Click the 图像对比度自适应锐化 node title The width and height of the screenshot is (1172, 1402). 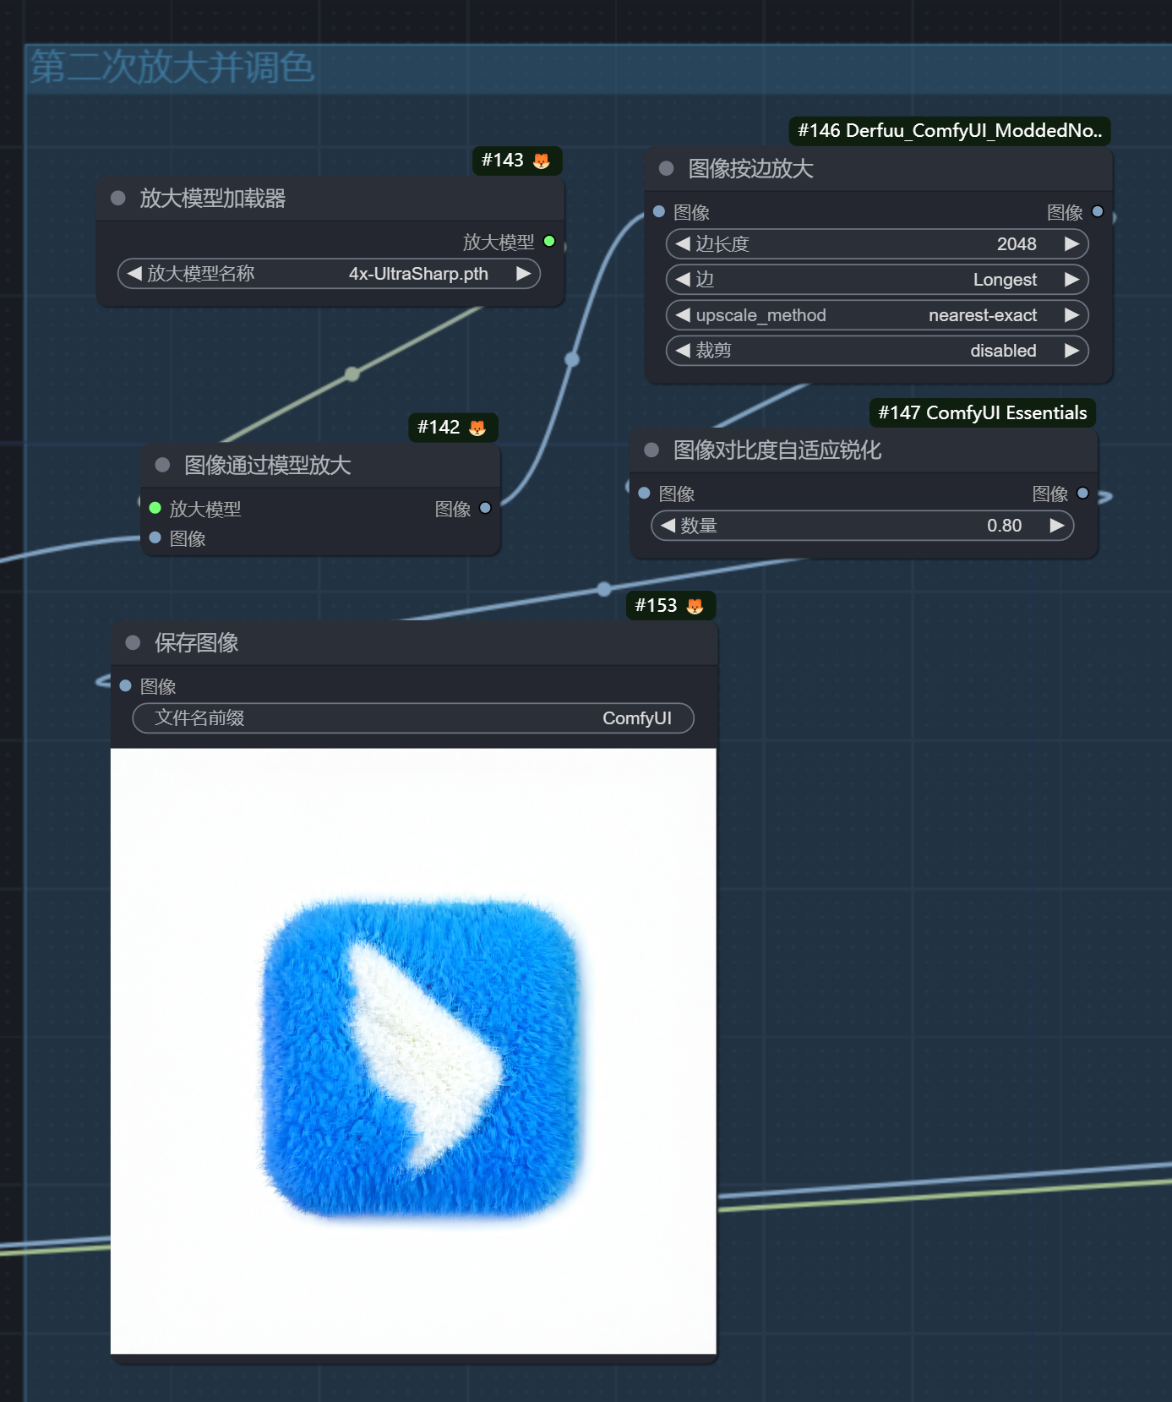pos(777,450)
